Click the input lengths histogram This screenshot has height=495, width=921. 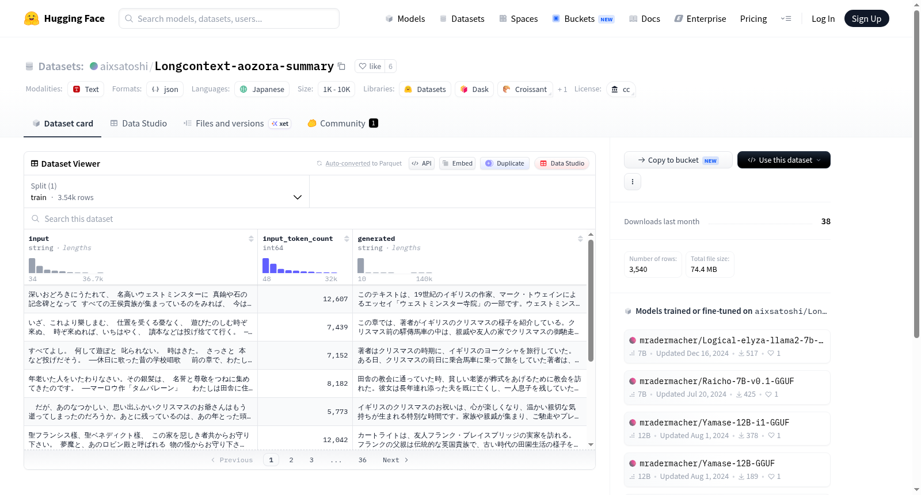click(x=66, y=265)
